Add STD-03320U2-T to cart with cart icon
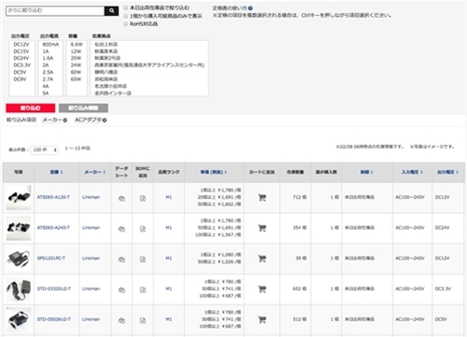The width and height of the screenshot is (467, 337). click(x=262, y=289)
